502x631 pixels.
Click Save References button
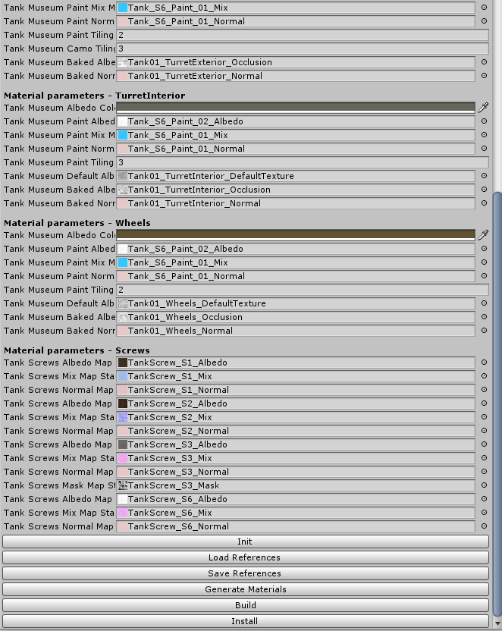(x=246, y=573)
